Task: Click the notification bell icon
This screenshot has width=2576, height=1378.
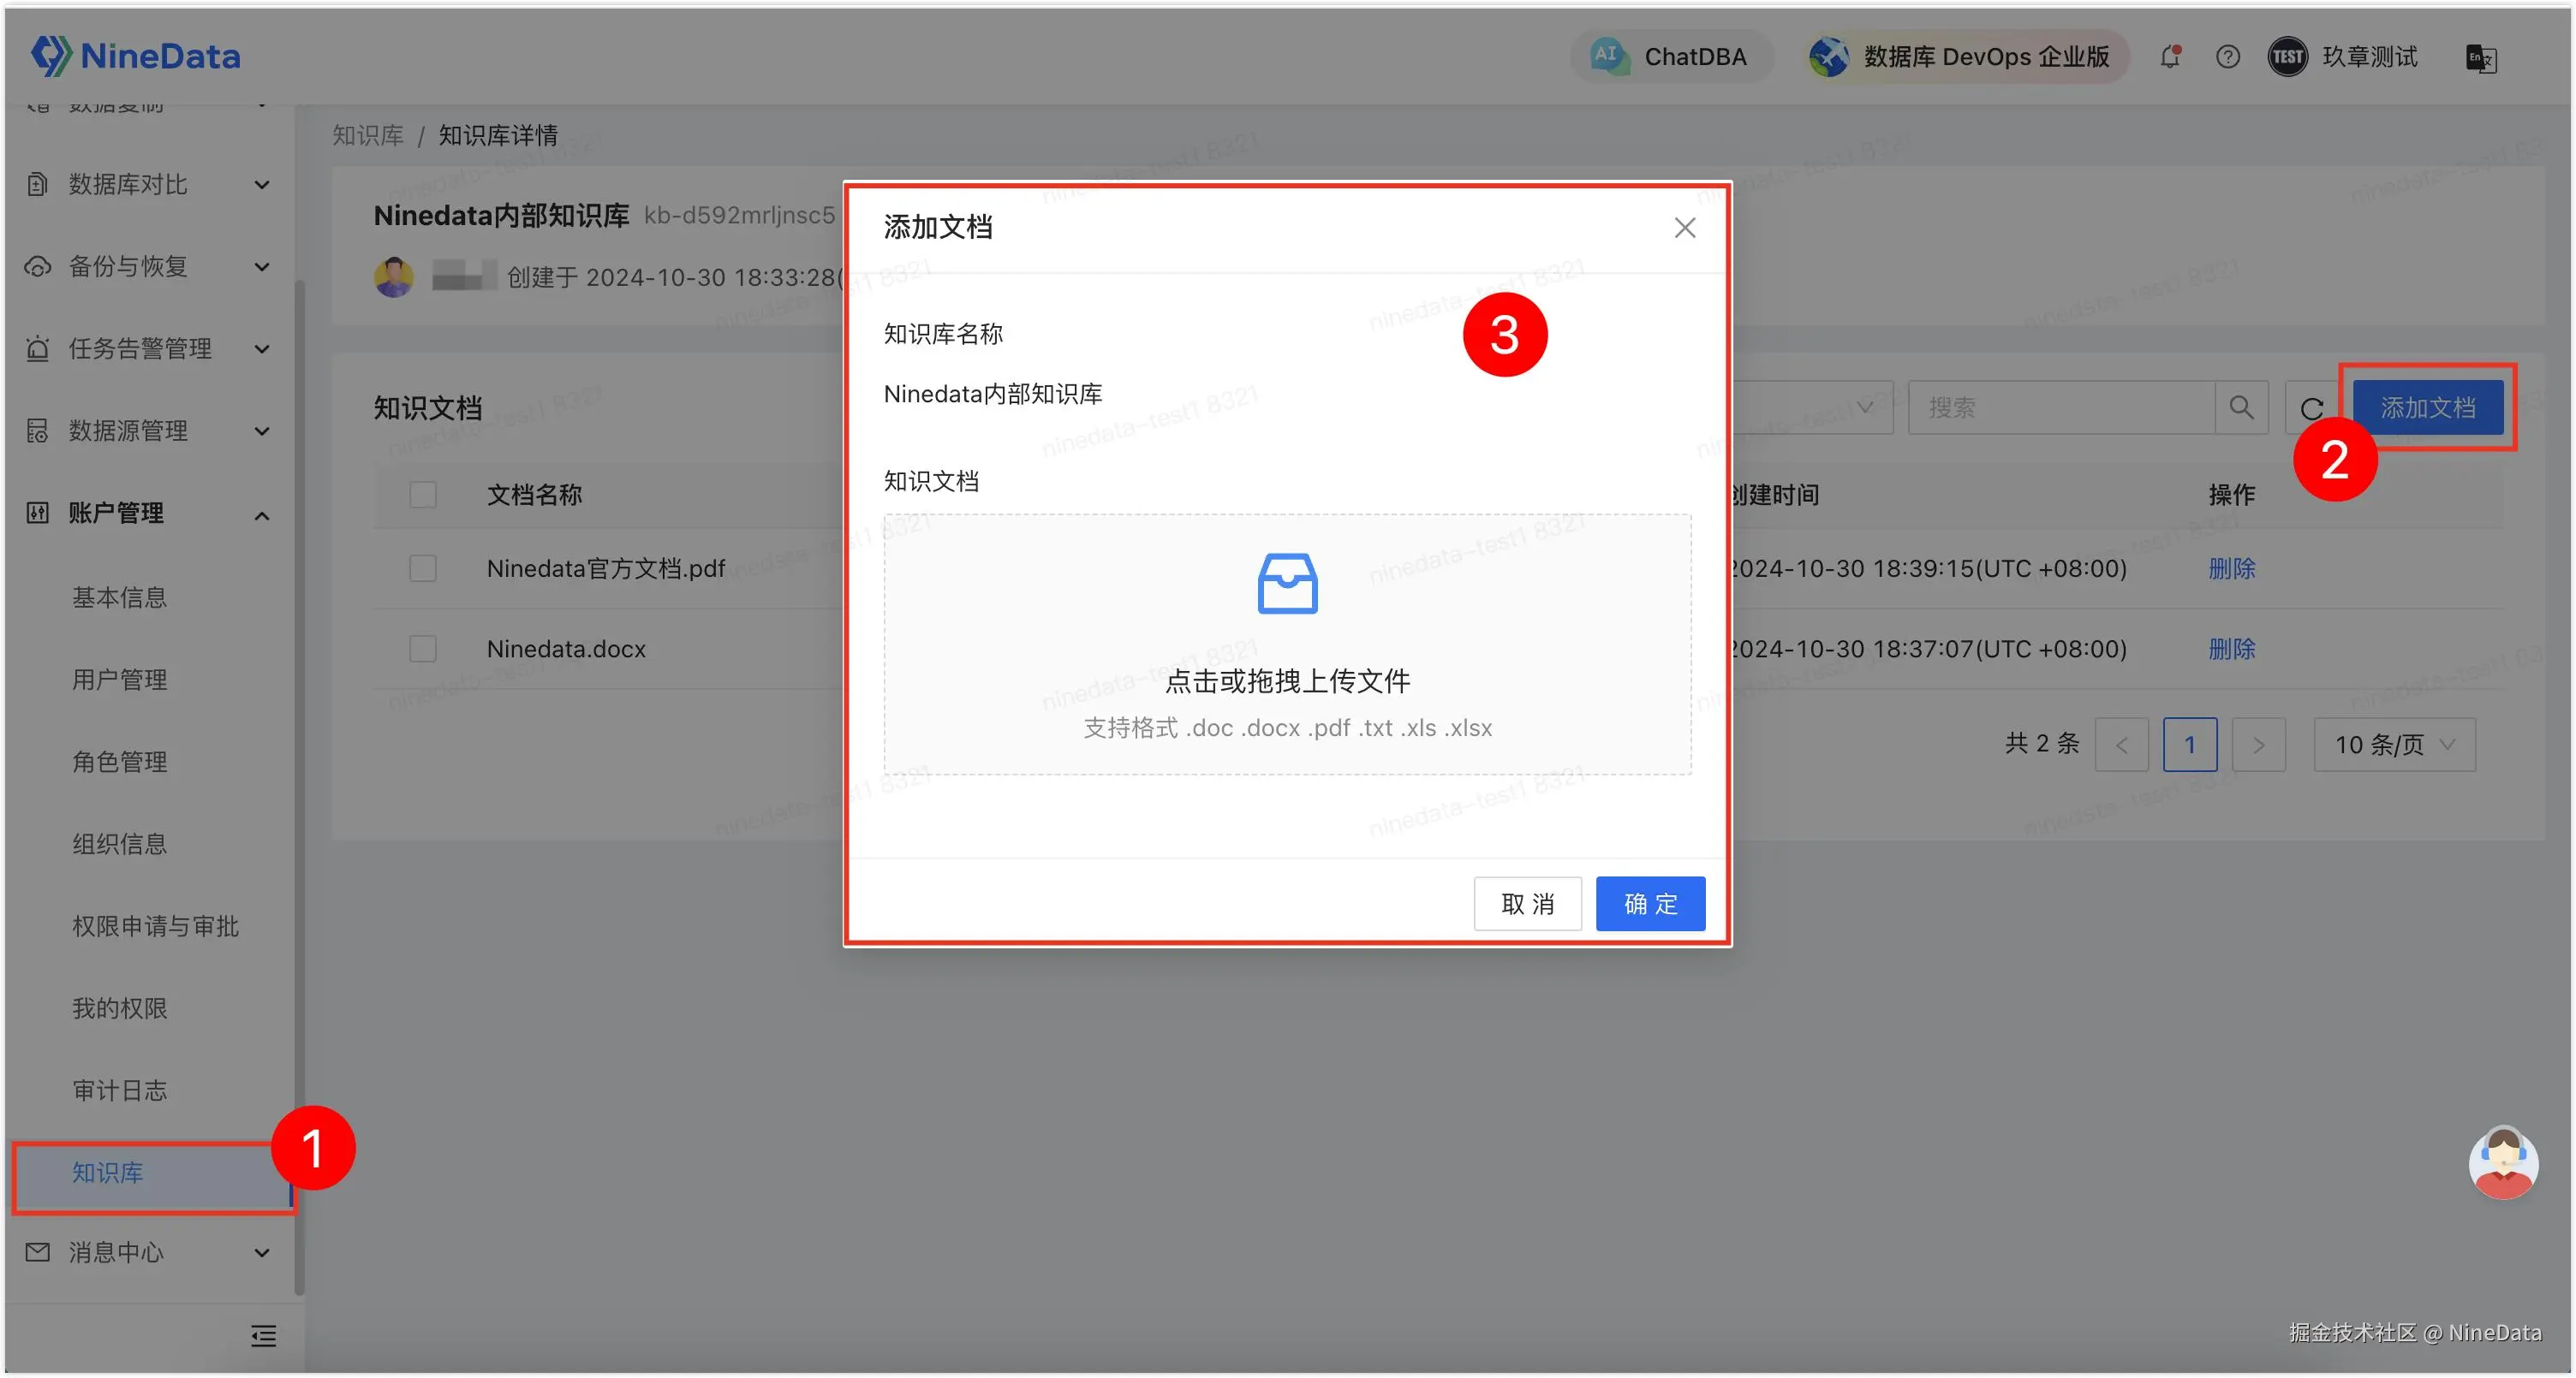Action: point(2169,57)
